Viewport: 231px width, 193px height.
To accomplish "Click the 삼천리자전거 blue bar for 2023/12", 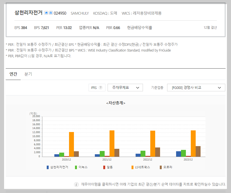I will (x=179, y=154).
